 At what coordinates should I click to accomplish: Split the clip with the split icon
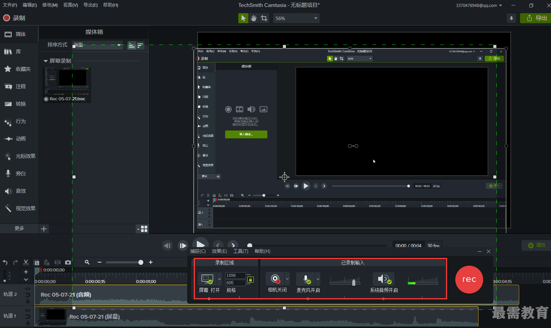pyautogui.click(x=57, y=263)
